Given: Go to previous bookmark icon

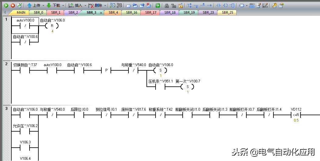Looking at the screenshot, I should click(135, 5).
